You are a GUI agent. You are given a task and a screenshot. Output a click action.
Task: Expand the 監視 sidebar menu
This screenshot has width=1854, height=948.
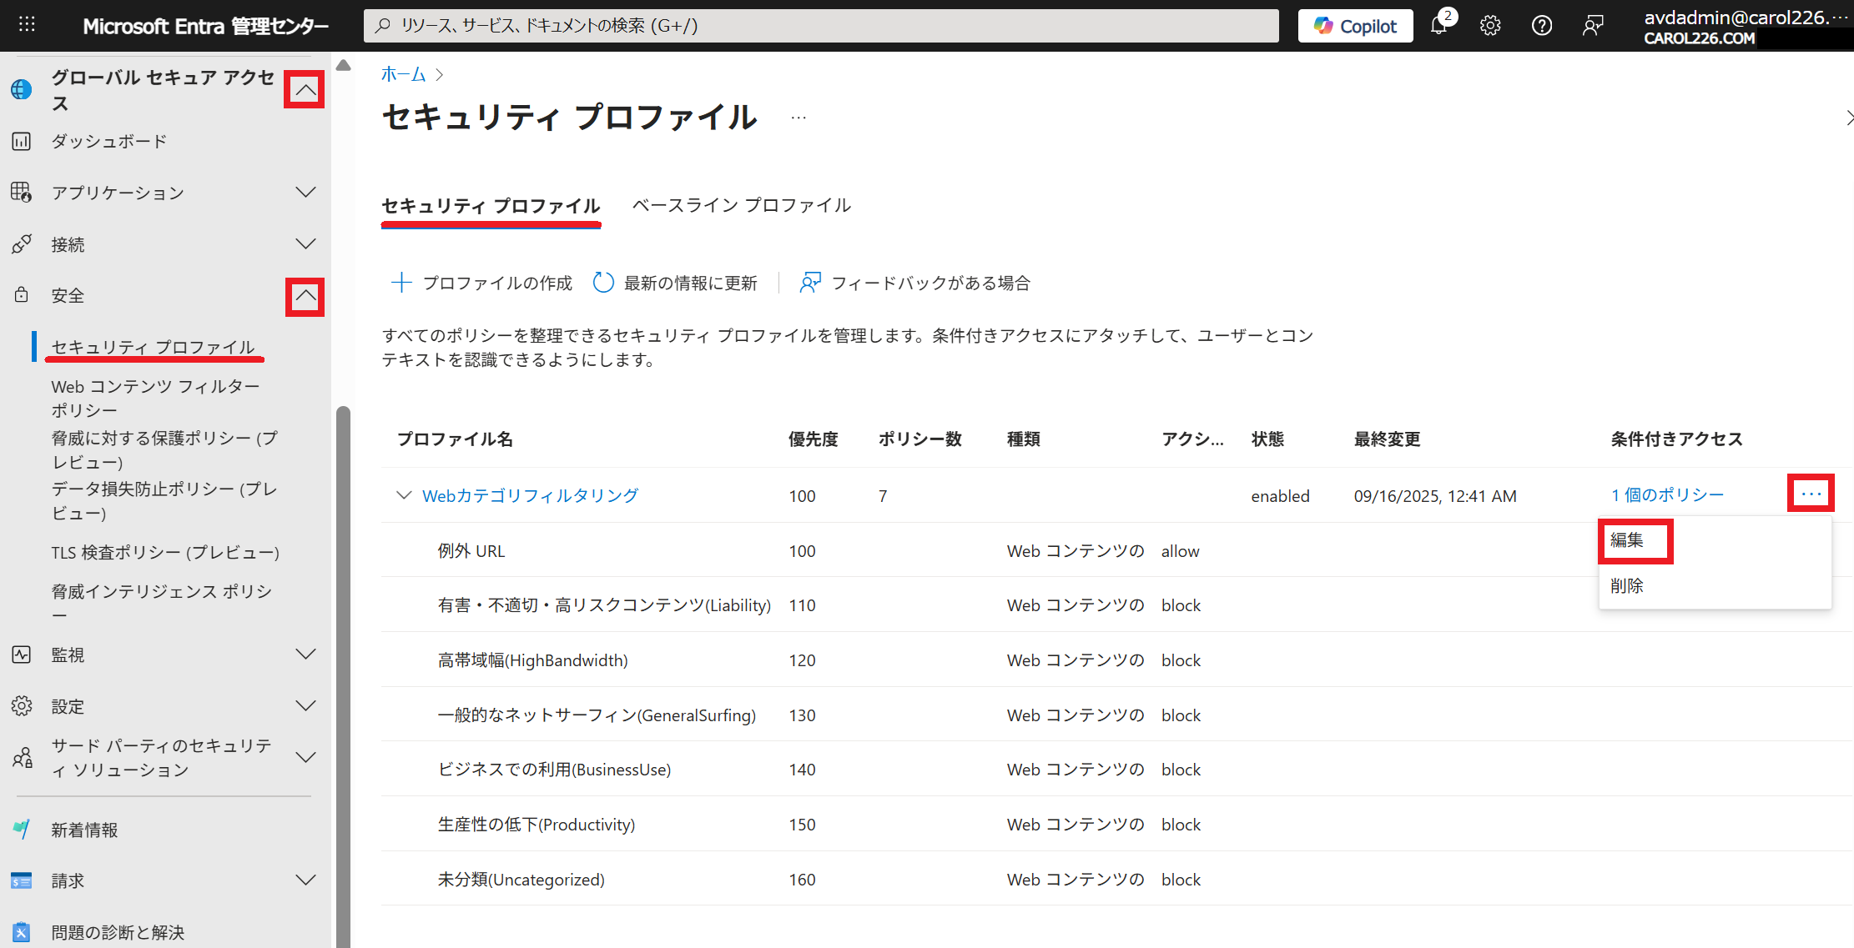pos(305,655)
